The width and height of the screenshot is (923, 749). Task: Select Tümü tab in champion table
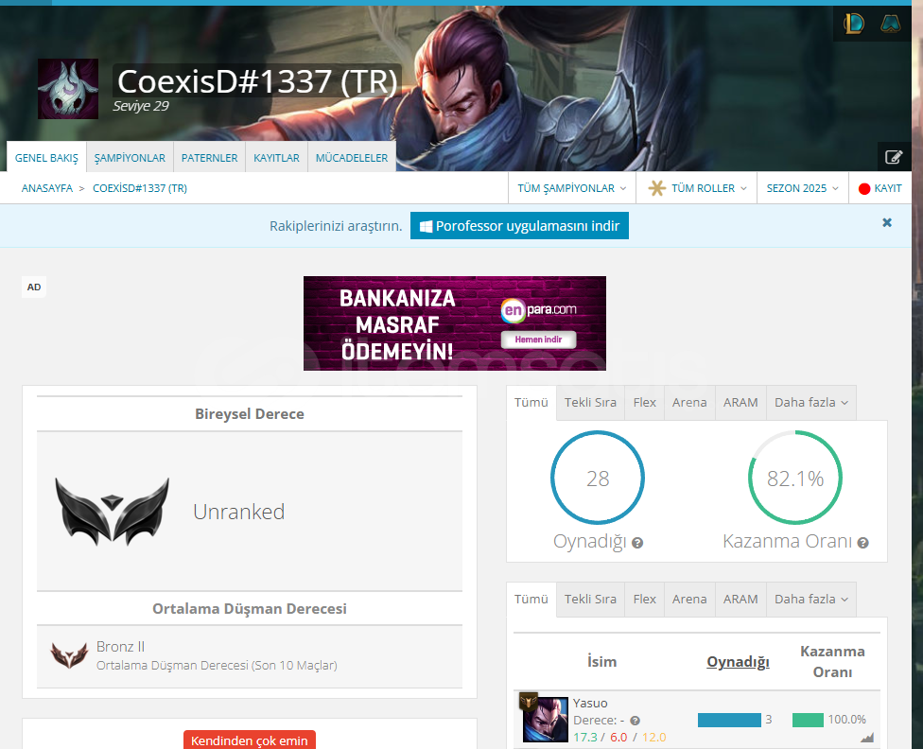[x=531, y=600]
